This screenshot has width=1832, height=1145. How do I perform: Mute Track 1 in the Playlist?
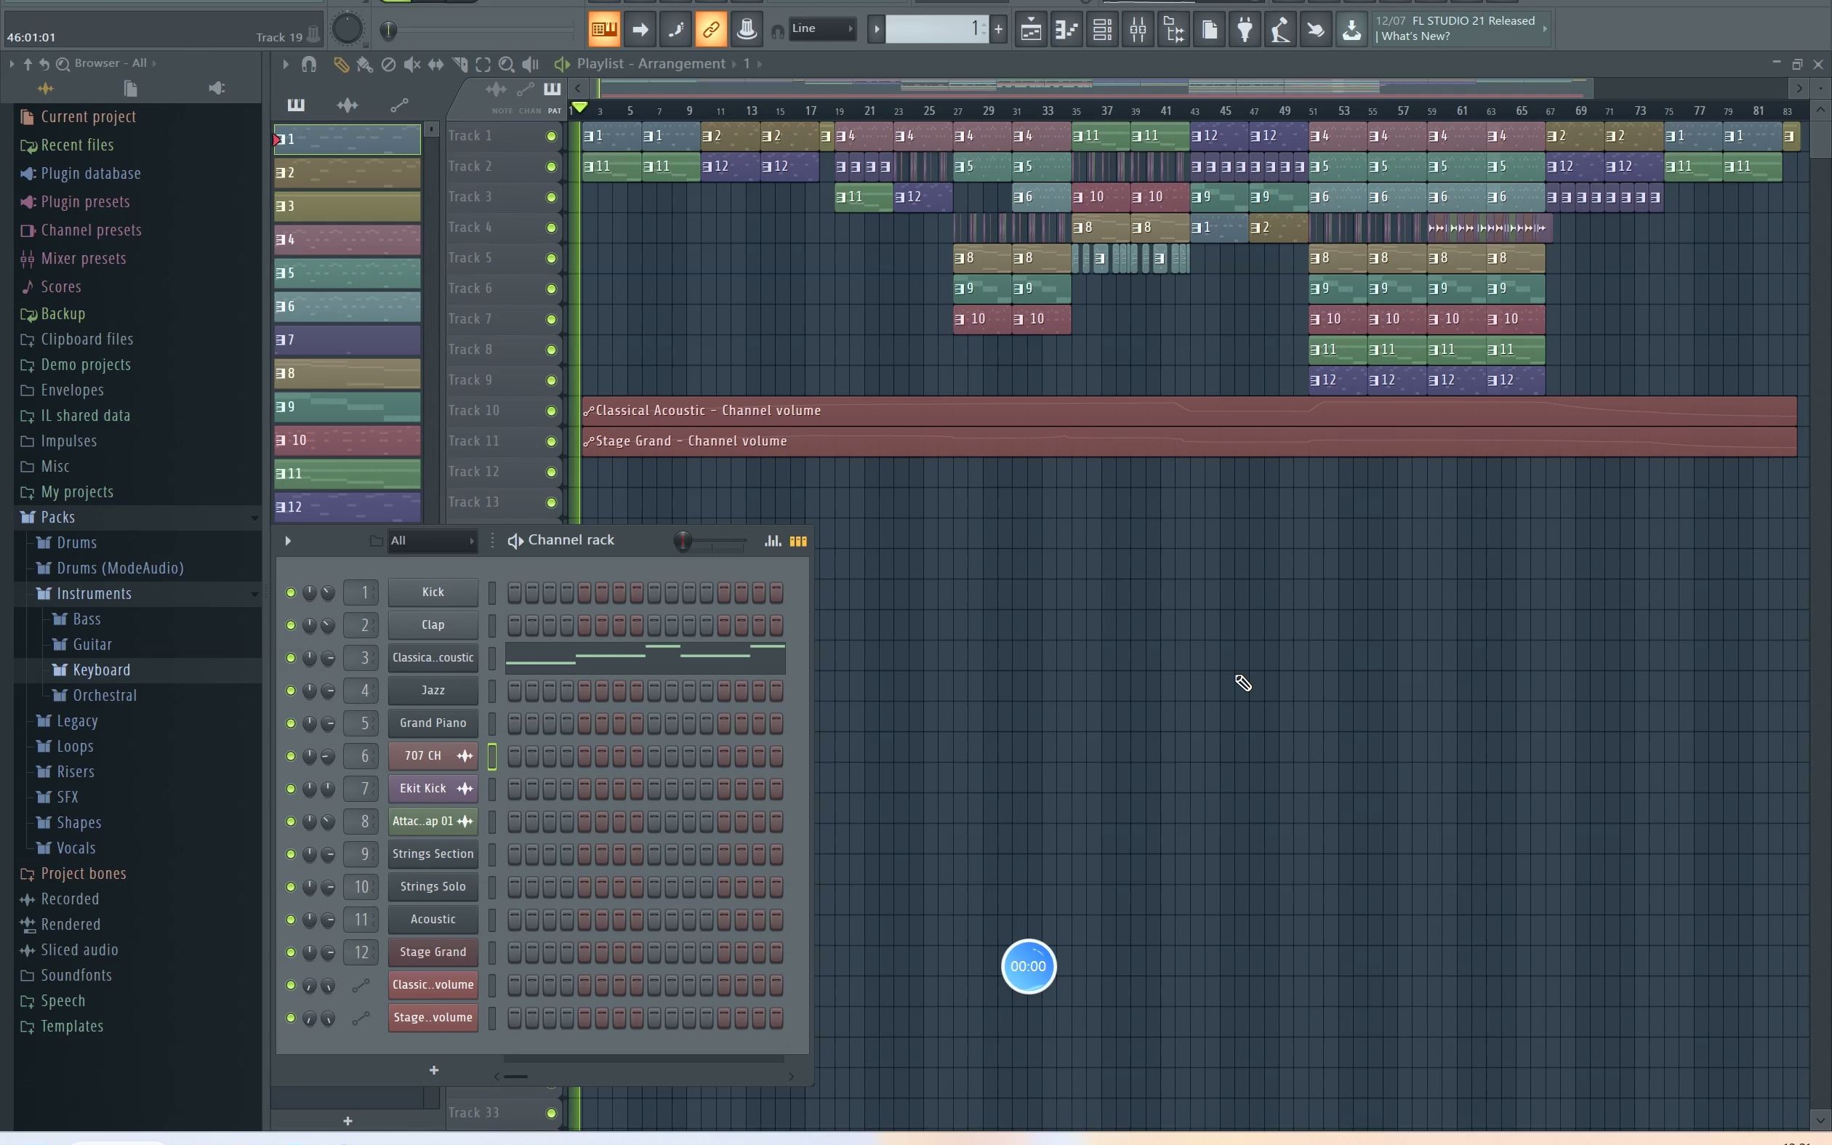(551, 137)
